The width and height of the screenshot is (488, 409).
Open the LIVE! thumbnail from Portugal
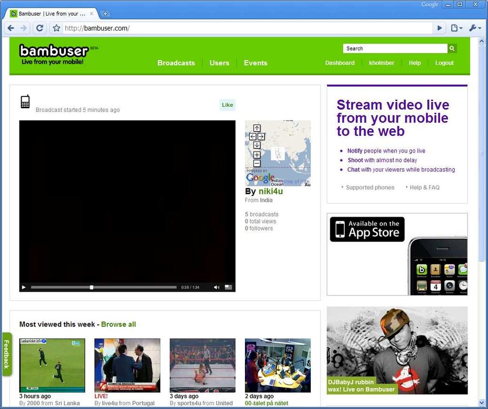[x=127, y=366]
